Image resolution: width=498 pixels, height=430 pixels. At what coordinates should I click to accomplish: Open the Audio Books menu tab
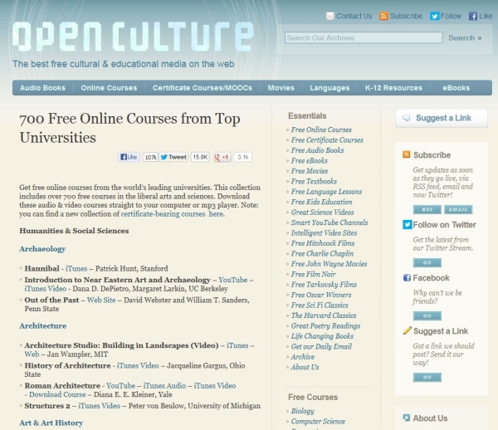click(42, 88)
